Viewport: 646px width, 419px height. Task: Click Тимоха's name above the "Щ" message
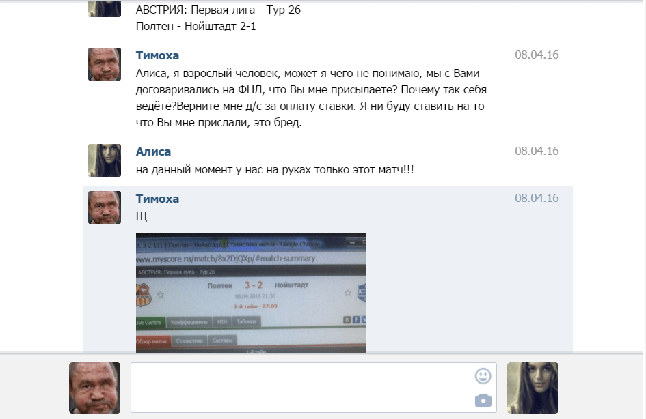(157, 199)
